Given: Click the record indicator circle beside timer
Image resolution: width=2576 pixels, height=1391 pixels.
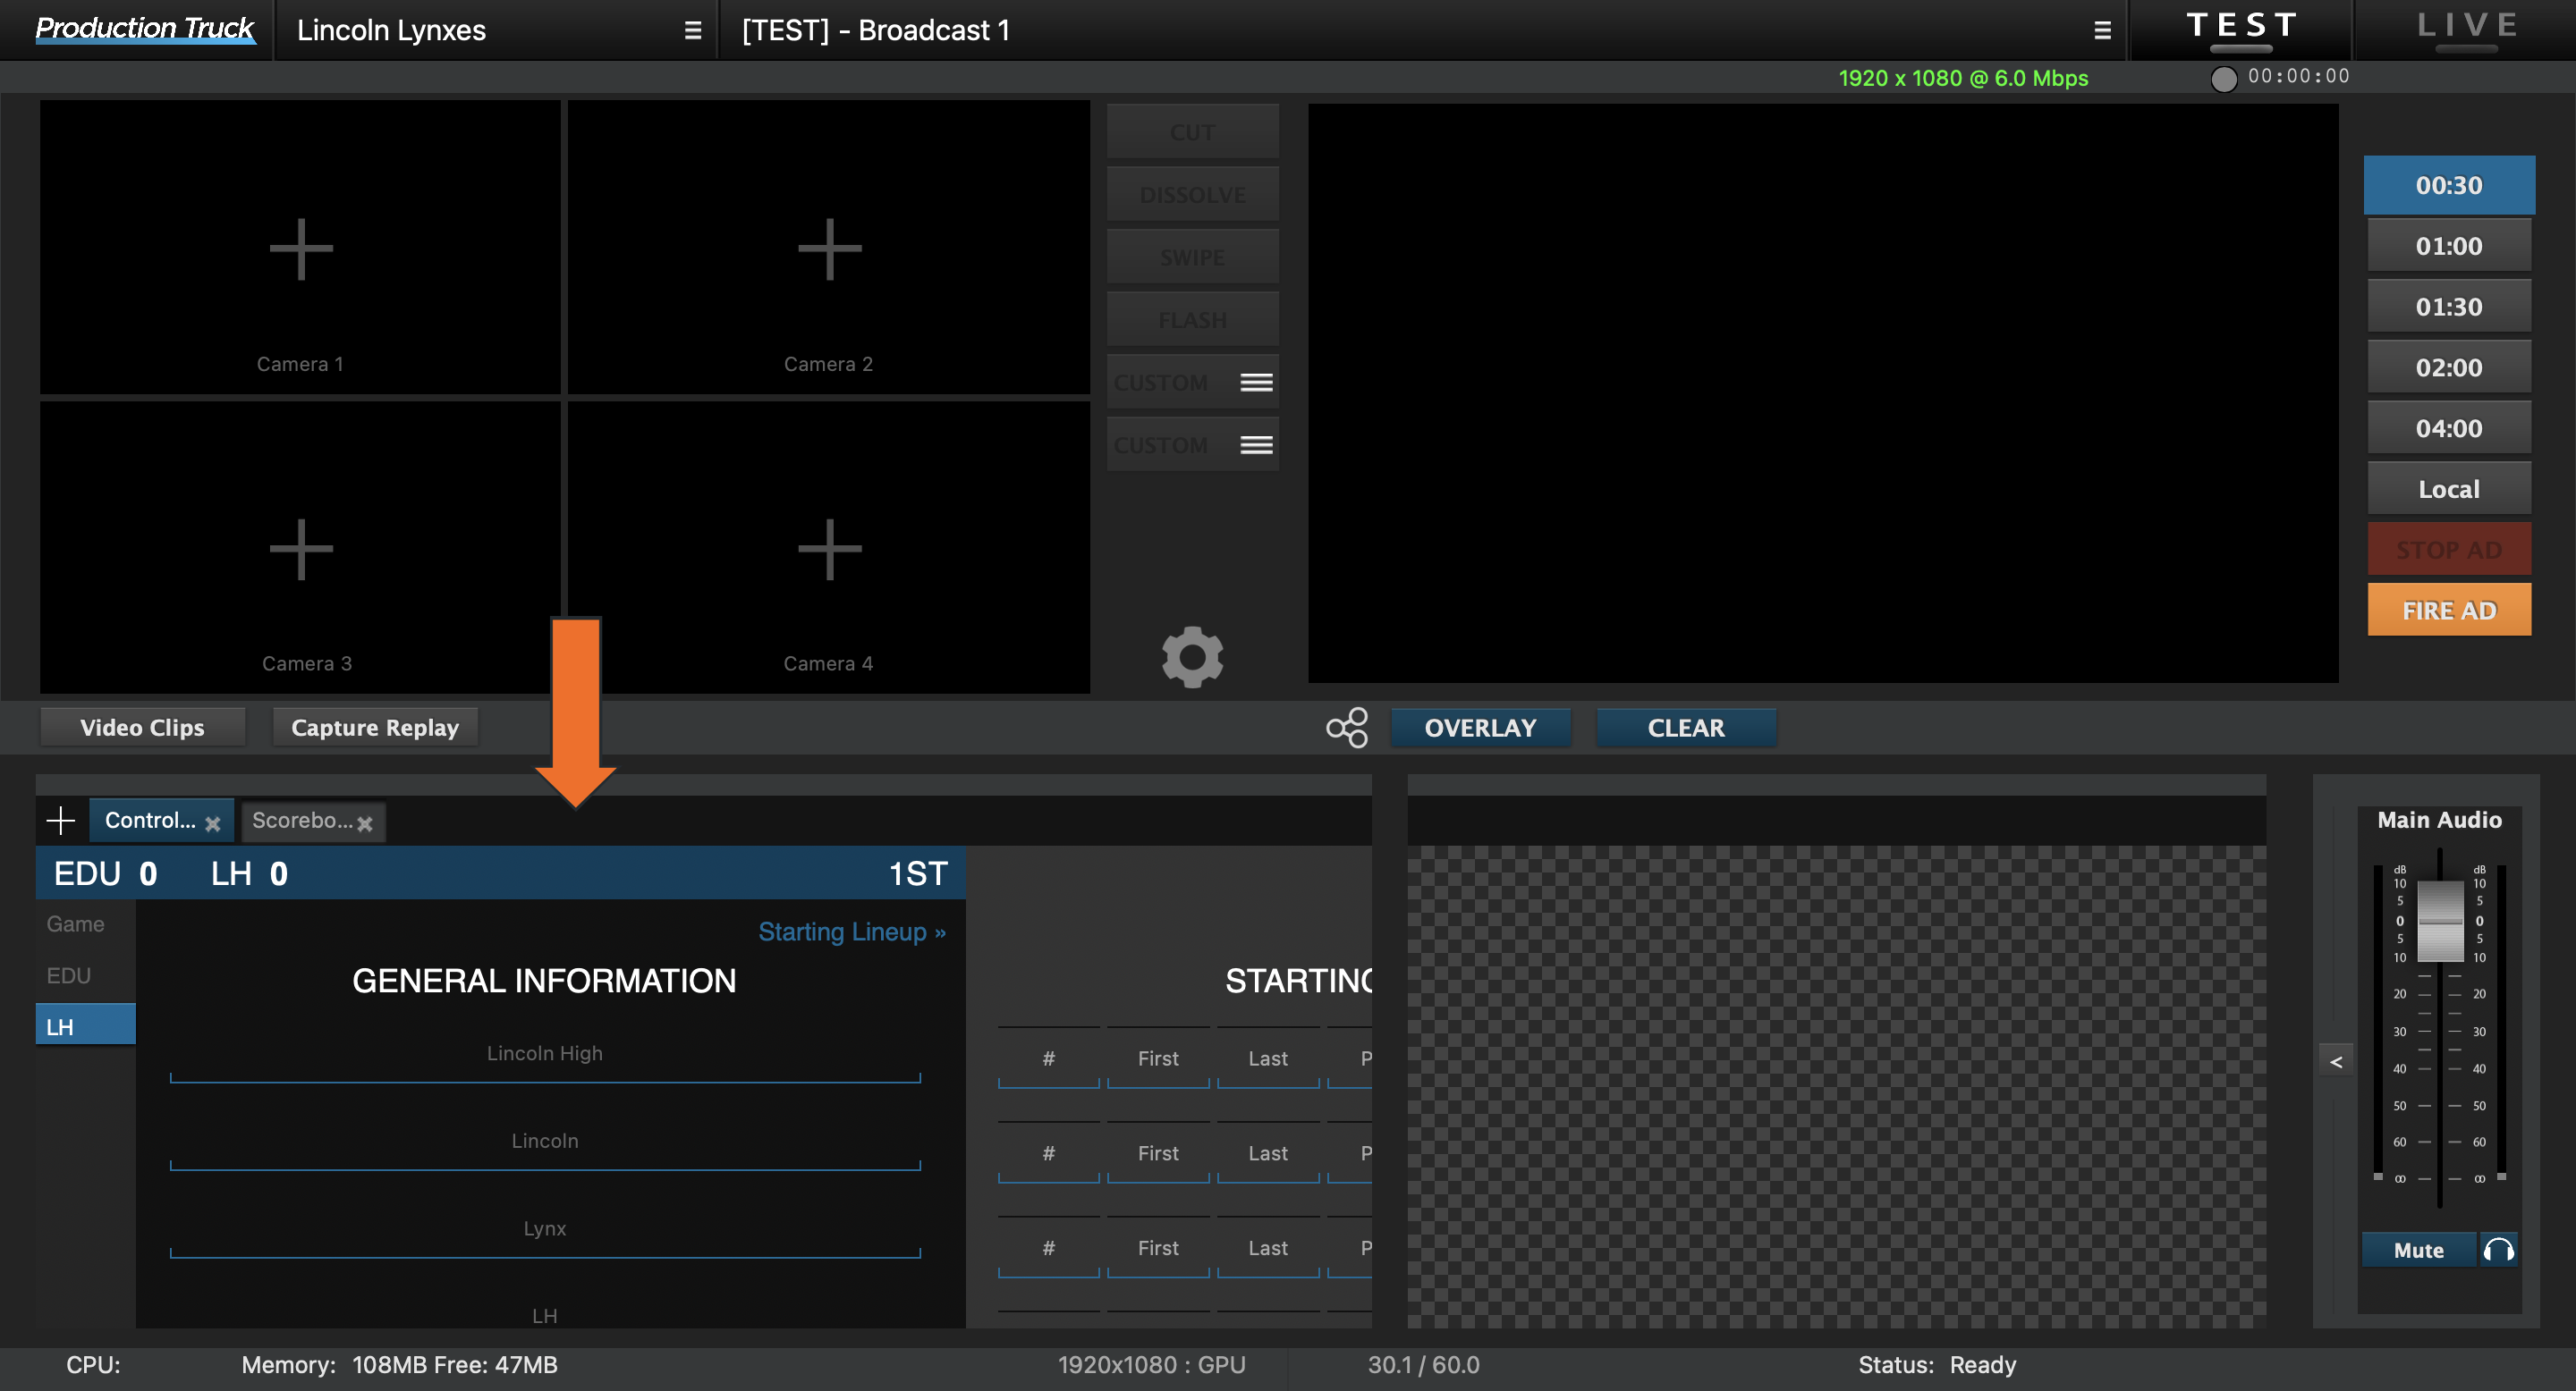Looking at the screenshot, I should pos(2223,79).
